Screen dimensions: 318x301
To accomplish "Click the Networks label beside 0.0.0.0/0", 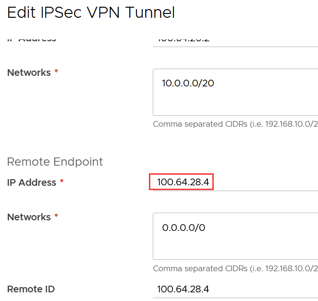I will click(29, 217).
